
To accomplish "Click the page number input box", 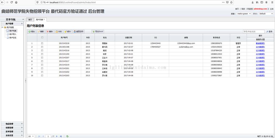I will point(48,136).
